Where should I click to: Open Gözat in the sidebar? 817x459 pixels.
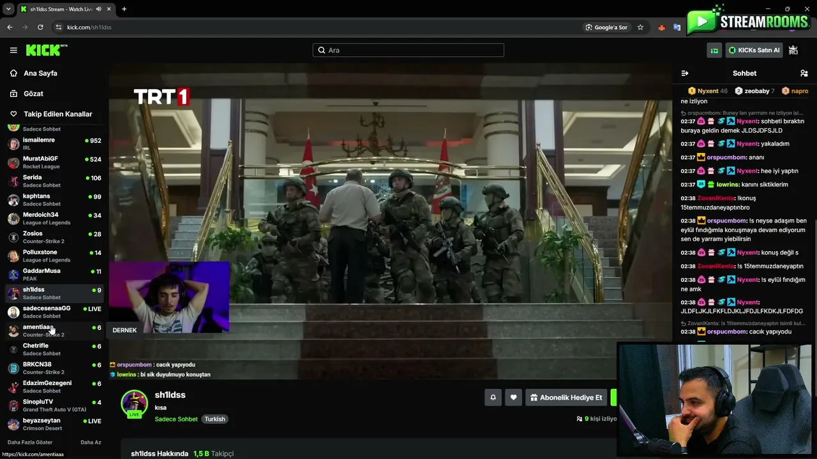click(33, 94)
